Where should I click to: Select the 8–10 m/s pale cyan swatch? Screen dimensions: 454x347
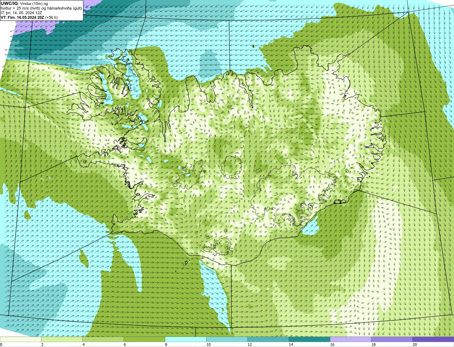(x=186, y=339)
